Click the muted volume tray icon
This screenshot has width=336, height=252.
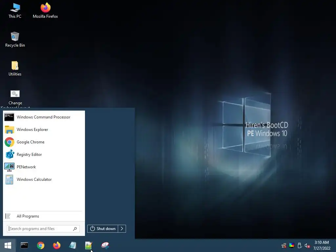[x=307, y=245]
